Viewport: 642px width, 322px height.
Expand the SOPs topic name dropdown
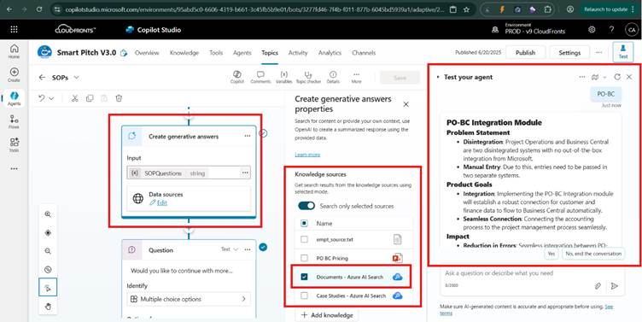point(77,78)
